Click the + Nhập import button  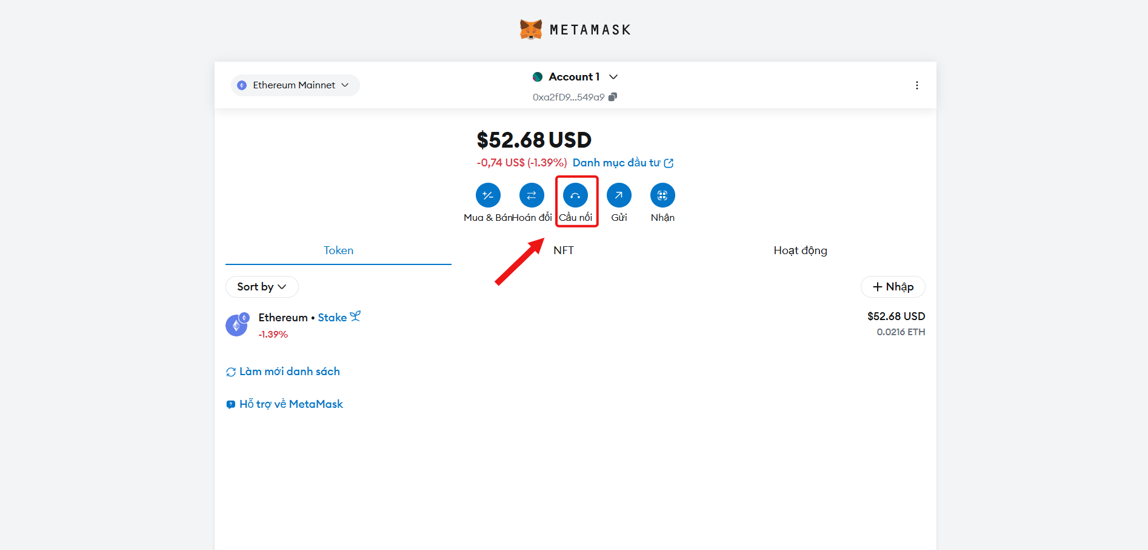click(x=893, y=287)
